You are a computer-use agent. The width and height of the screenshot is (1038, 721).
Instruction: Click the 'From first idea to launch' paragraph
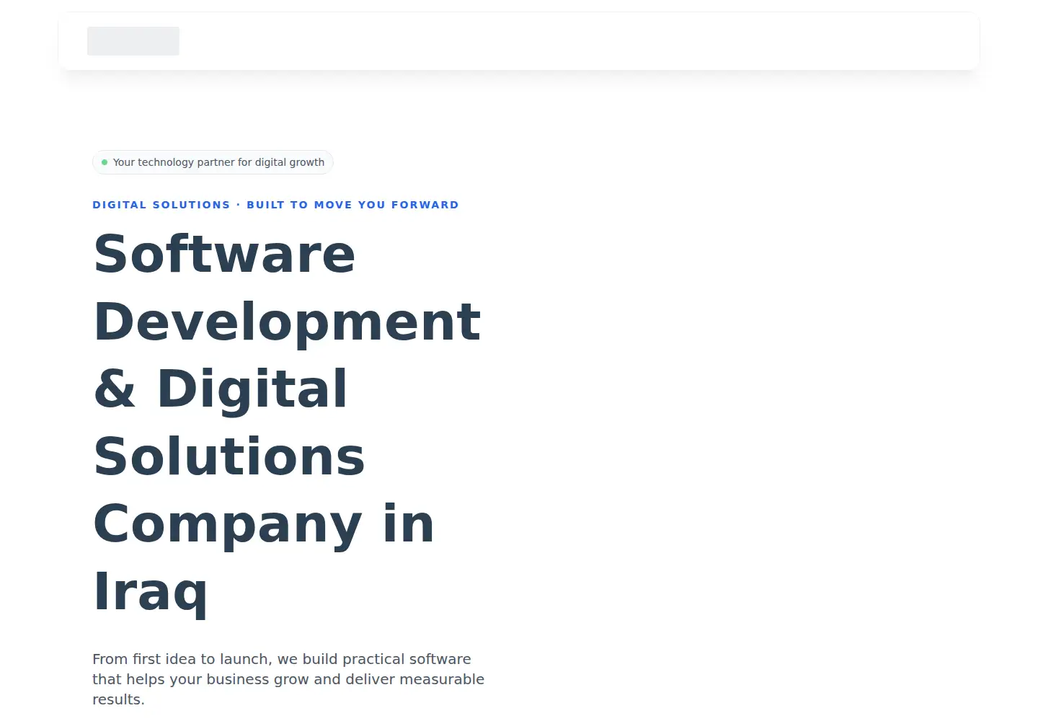288,679
